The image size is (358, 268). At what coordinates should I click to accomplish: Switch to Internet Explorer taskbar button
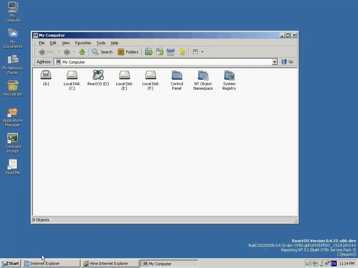[x=51, y=263]
